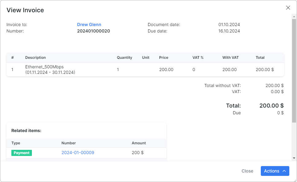Click the Price column header

164,58
